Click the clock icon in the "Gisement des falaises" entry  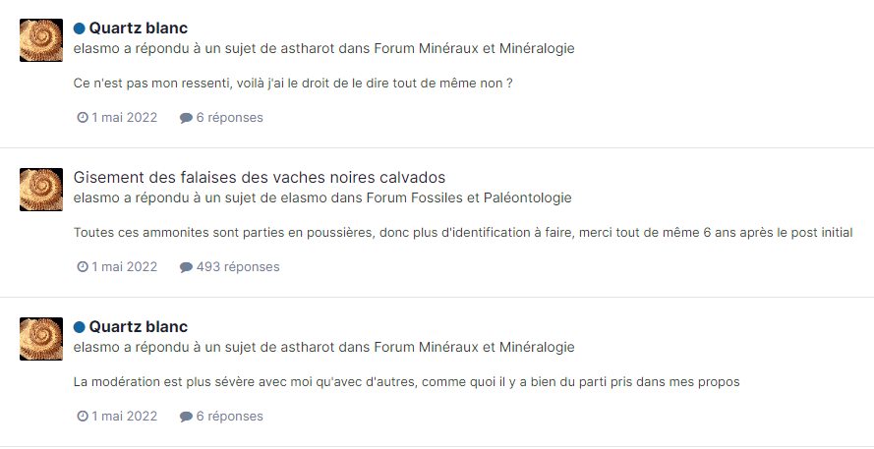click(83, 267)
